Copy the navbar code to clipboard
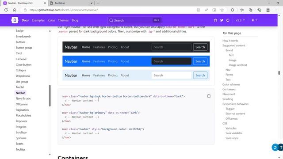 tap(209, 96)
